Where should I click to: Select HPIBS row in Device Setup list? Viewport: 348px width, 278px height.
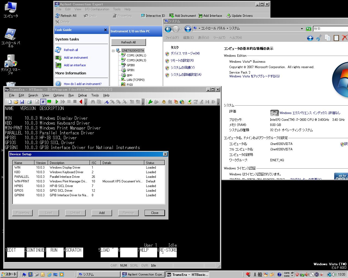[x=89, y=186]
